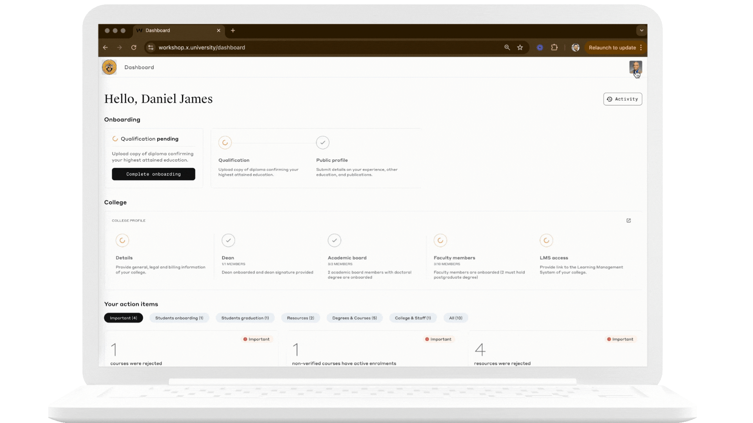The height and width of the screenshot is (423, 753).
Task: Click the Dean completed checkmark circle
Action: 228,240
